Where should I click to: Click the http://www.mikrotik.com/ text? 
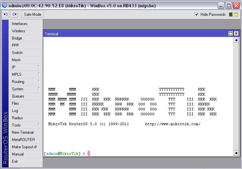point(173,124)
